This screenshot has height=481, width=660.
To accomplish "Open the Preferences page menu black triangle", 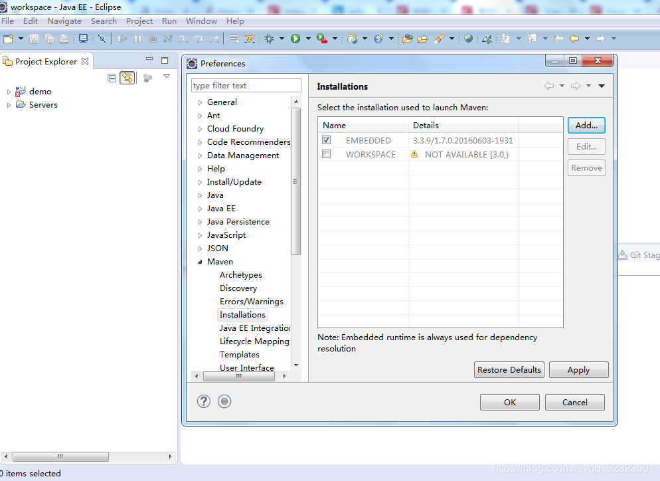I will click(x=602, y=86).
